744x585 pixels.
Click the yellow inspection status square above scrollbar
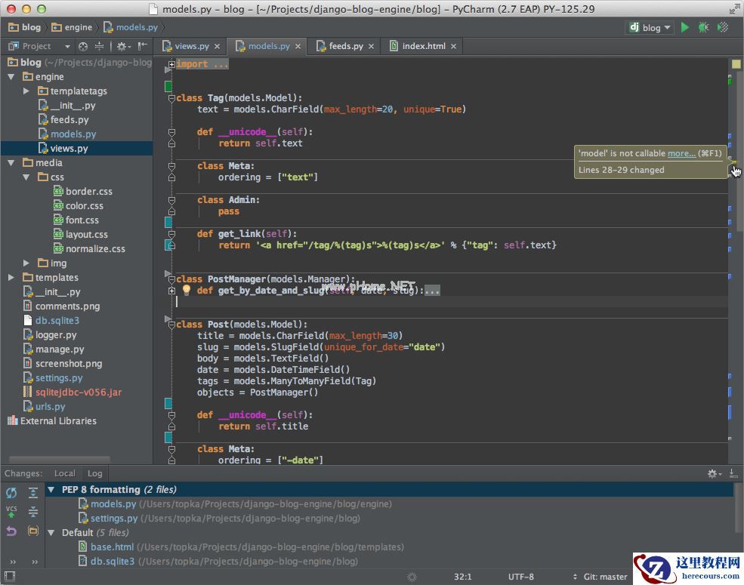(x=736, y=64)
